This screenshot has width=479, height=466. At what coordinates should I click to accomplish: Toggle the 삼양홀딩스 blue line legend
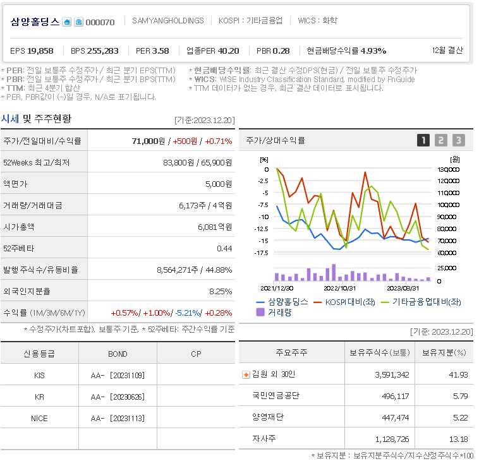click(x=282, y=302)
